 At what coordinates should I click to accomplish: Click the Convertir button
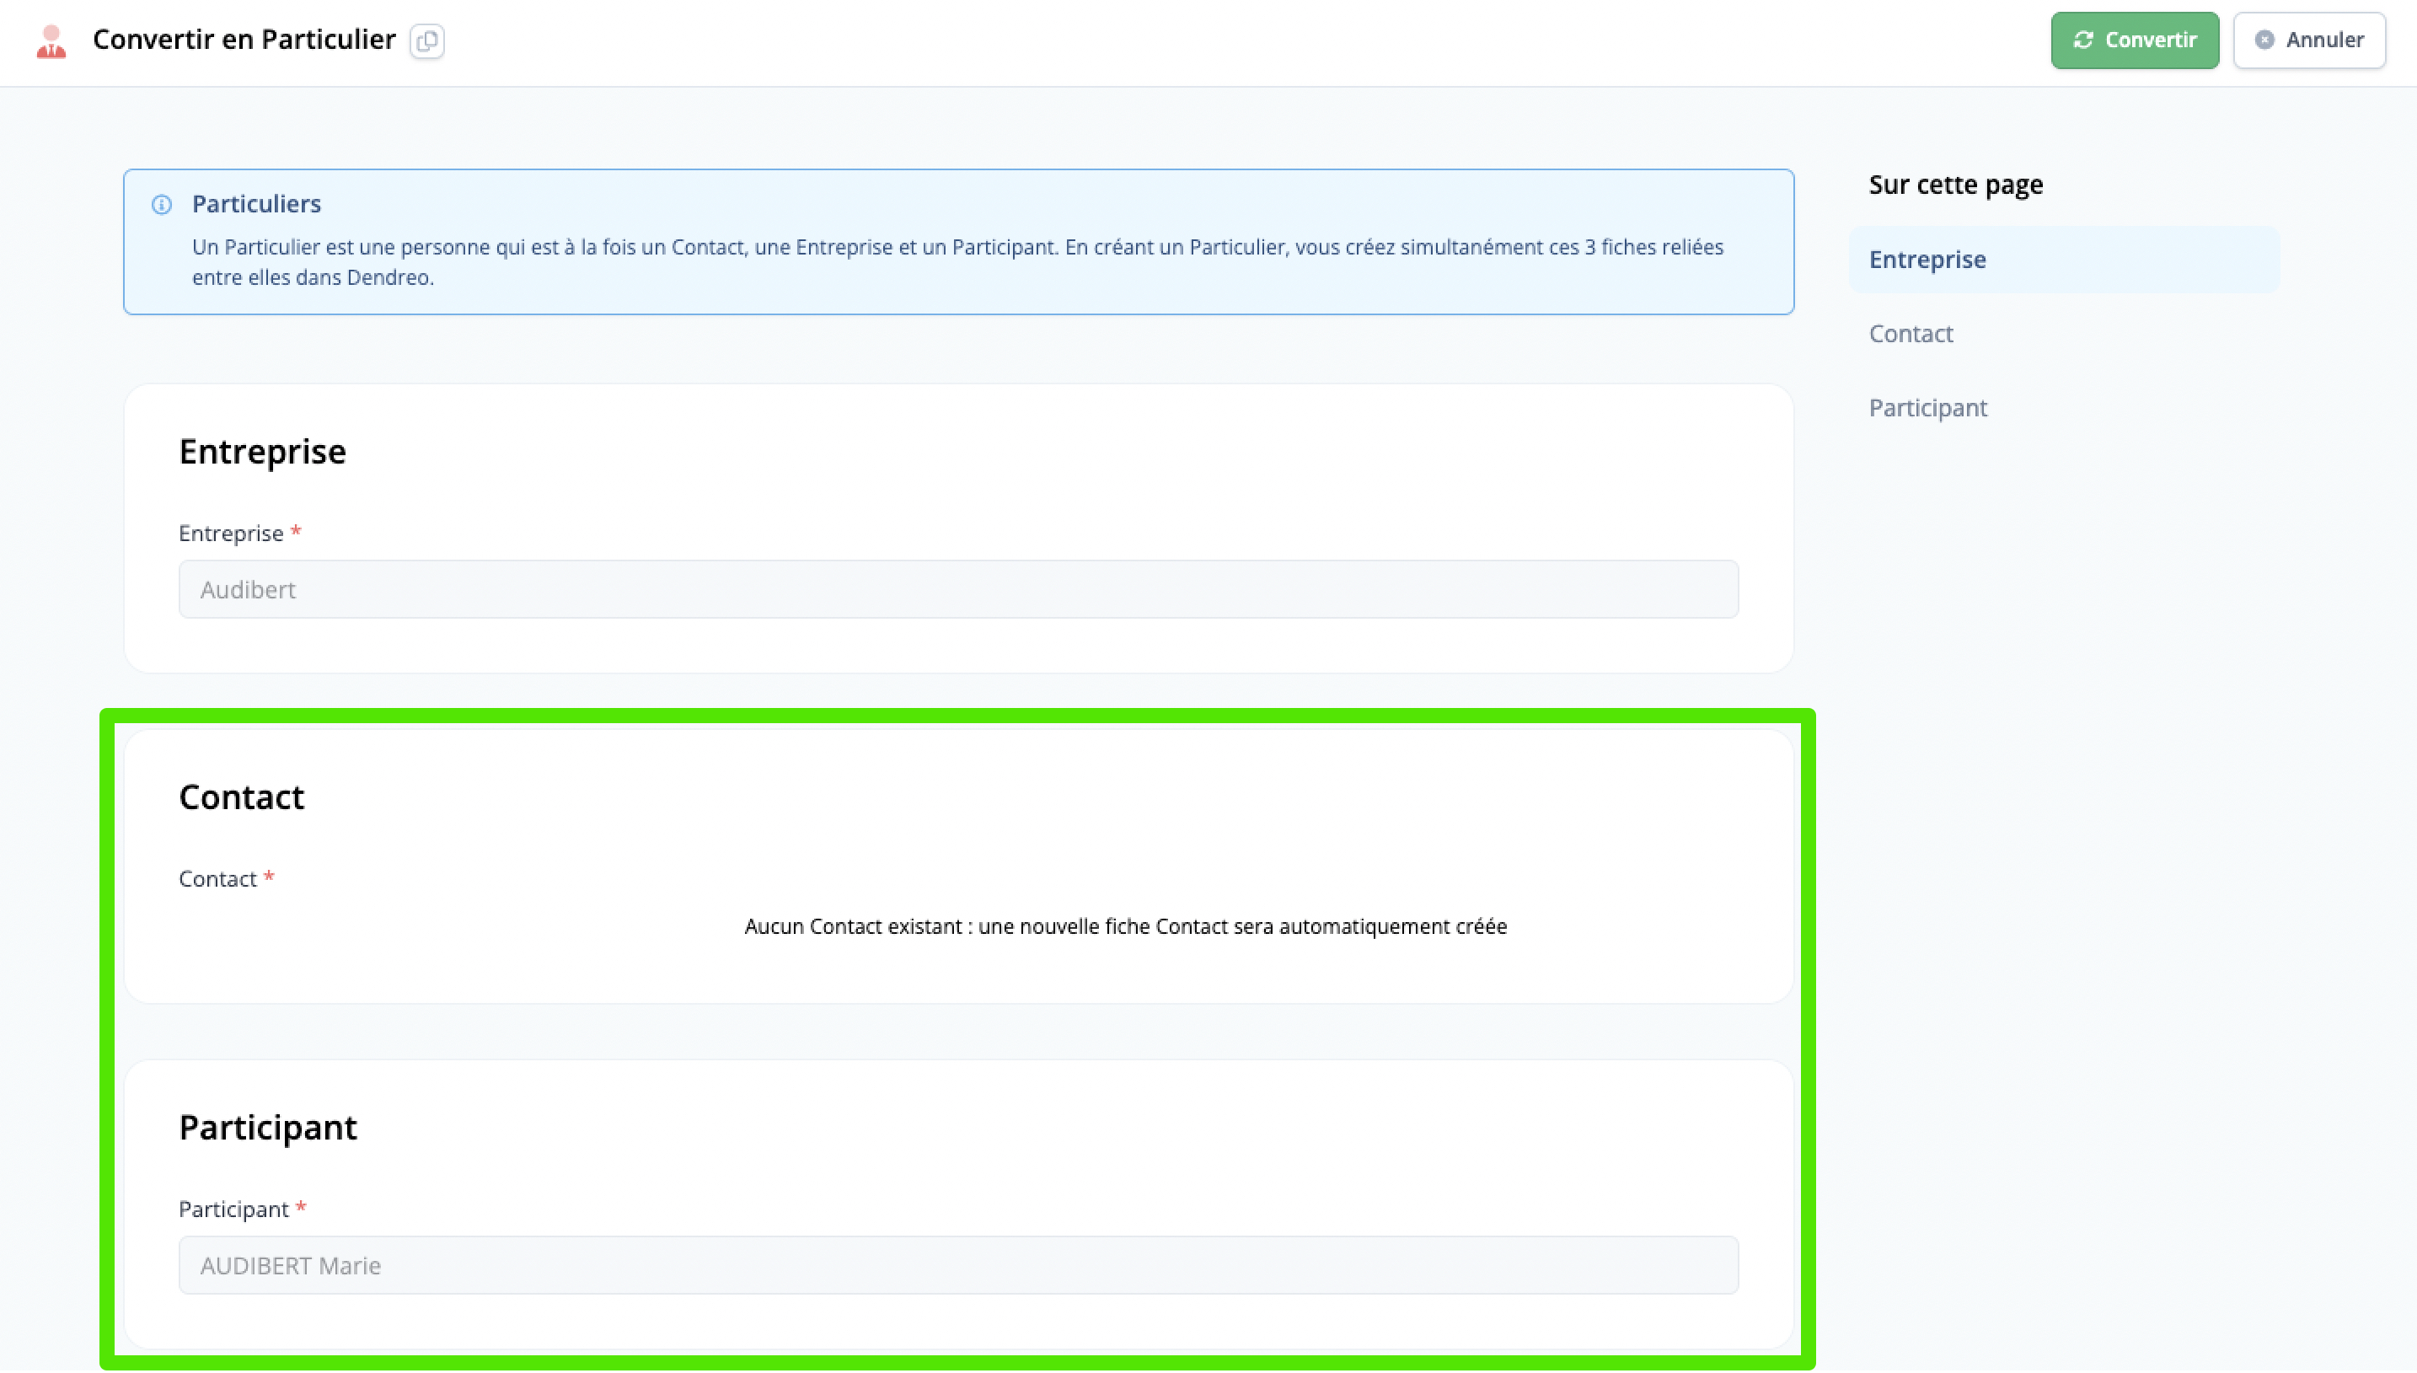[x=2134, y=40]
